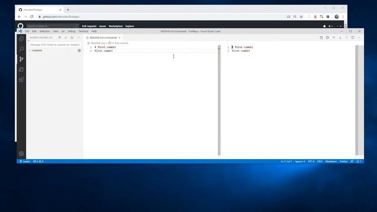
Task: Click GitHub logo in browser page header
Action: click(x=21, y=26)
